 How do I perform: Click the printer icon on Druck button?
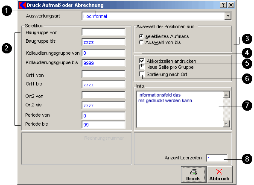(x=193, y=172)
